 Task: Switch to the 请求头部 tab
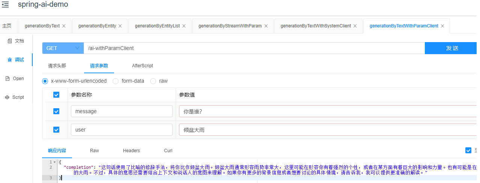57,65
